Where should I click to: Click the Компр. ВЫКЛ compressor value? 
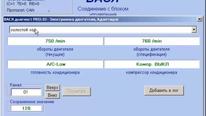tap(152, 64)
